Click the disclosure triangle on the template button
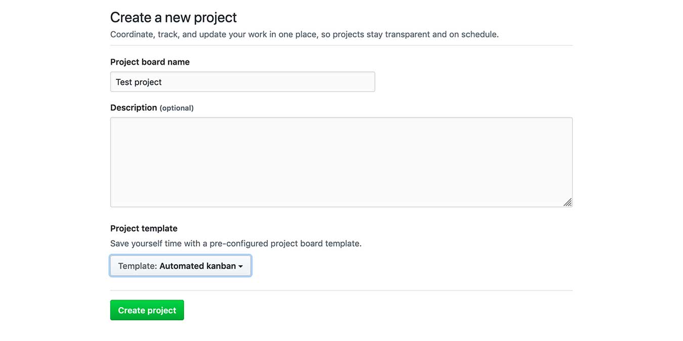This screenshot has height=341, width=683. pos(241,266)
